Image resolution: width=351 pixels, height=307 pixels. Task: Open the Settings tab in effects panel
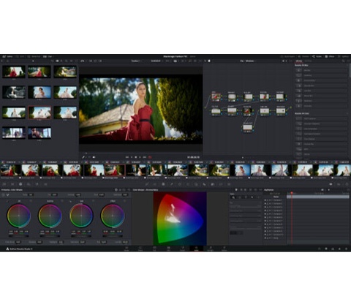pos(308,61)
